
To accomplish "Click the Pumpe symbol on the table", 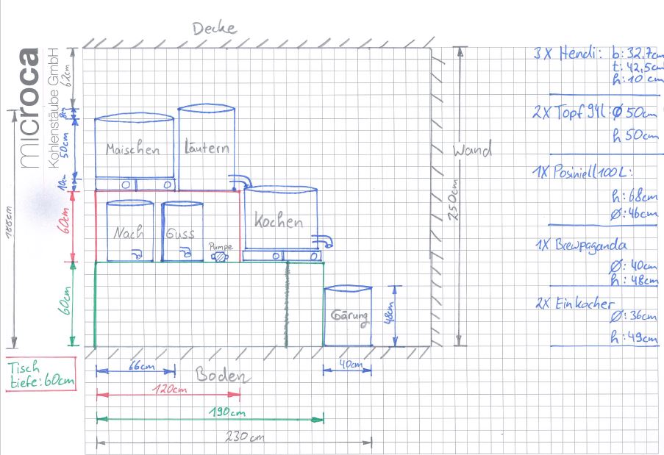I will (221, 254).
